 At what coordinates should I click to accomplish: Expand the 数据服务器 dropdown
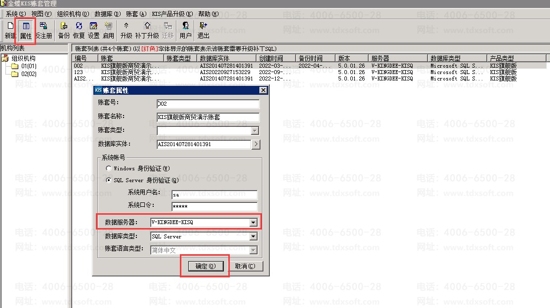[x=253, y=223]
